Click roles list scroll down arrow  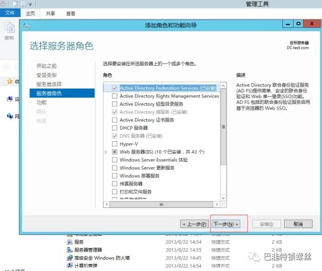tap(224, 198)
